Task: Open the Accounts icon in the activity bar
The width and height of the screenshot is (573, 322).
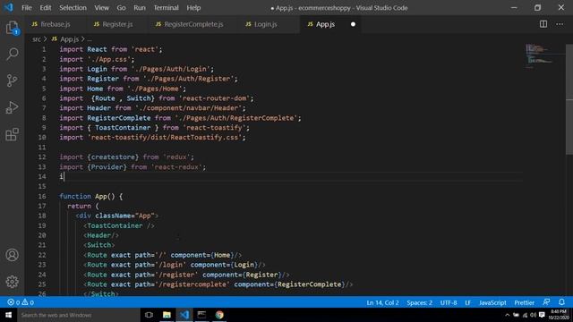Action: pos(12,255)
